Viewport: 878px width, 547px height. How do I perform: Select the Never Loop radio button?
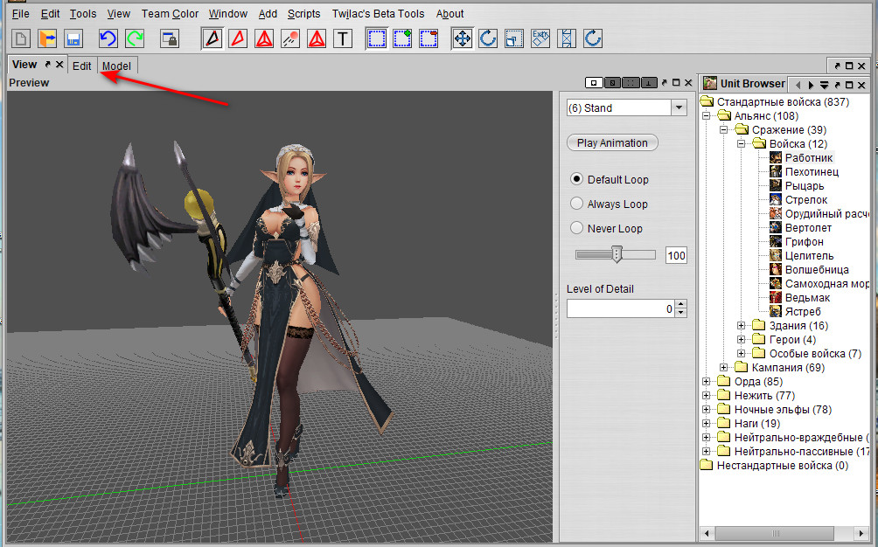[576, 228]
